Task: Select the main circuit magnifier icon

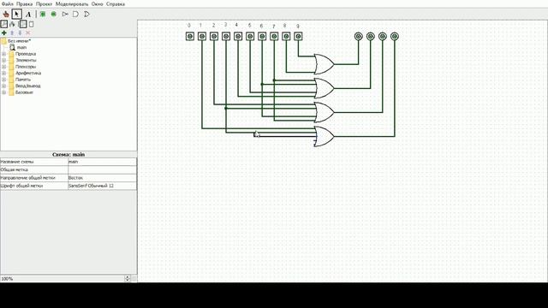Action: point(12,47)
